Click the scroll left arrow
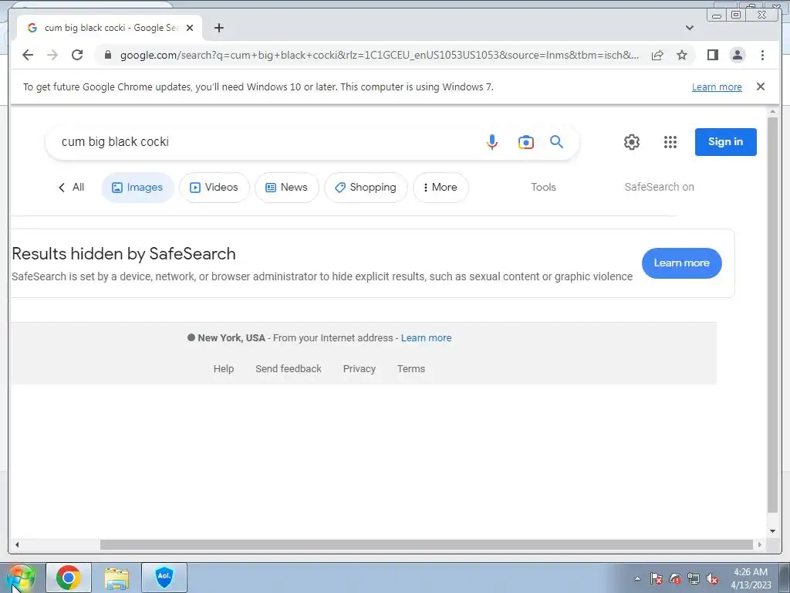Viewport: 790px width, 593px height. [x=17, y=544]
